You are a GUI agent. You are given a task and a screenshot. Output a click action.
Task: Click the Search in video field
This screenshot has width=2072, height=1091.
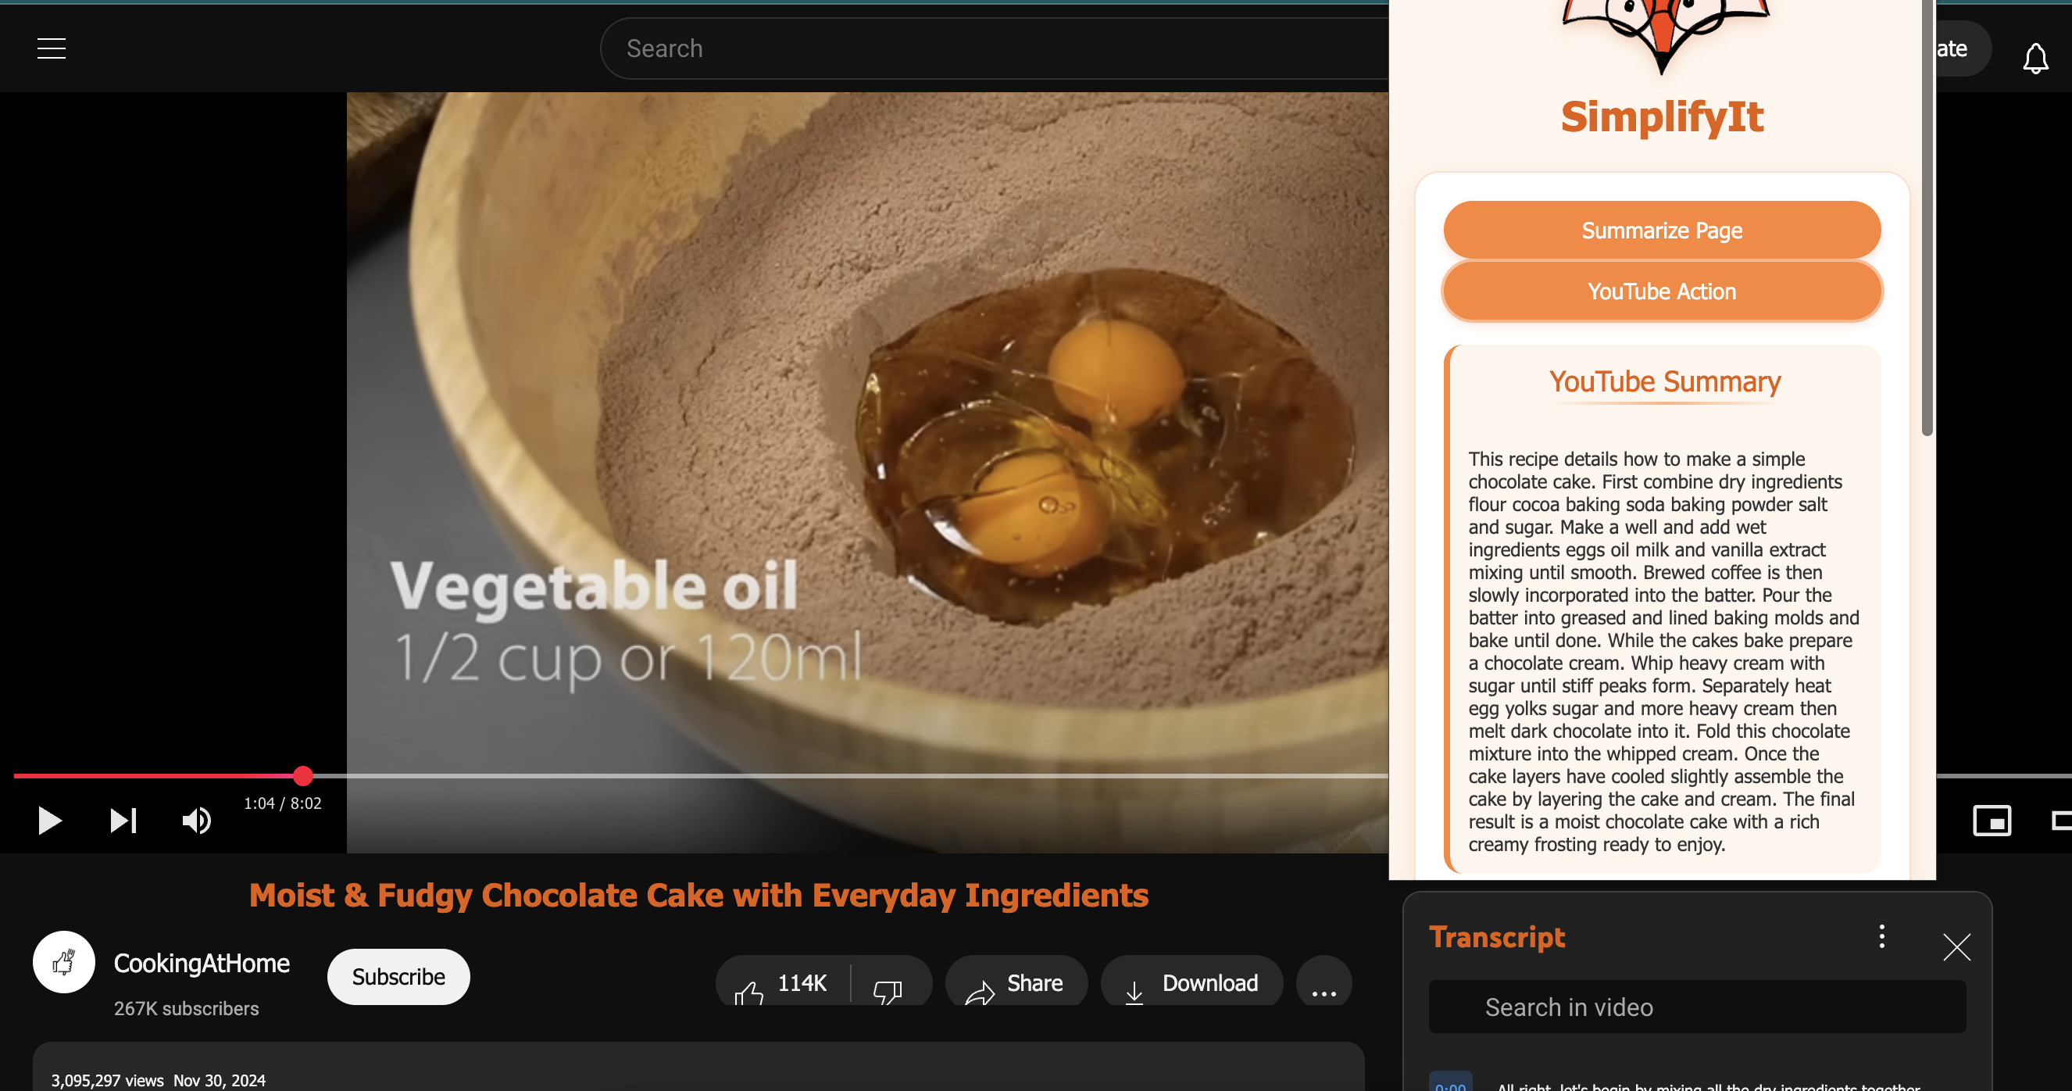1697,1007
